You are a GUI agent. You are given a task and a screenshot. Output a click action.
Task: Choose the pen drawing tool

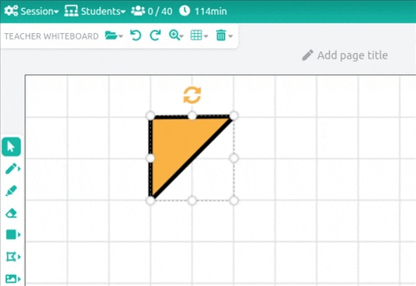click(x=13, y=168)
